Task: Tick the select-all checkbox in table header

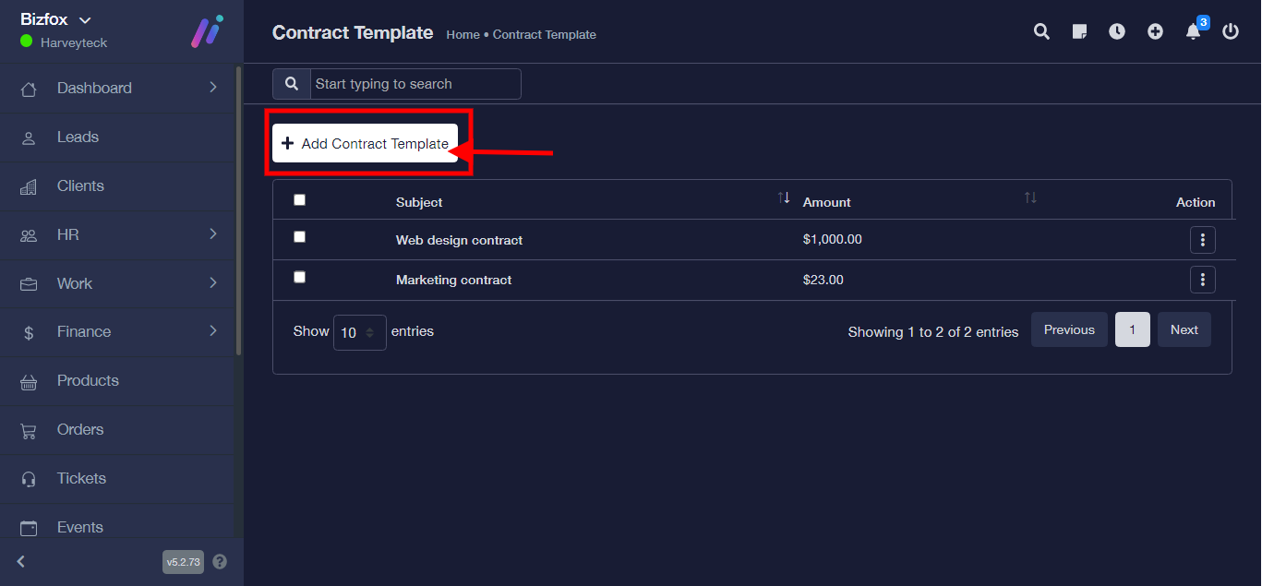Action: tap(299, 200)
